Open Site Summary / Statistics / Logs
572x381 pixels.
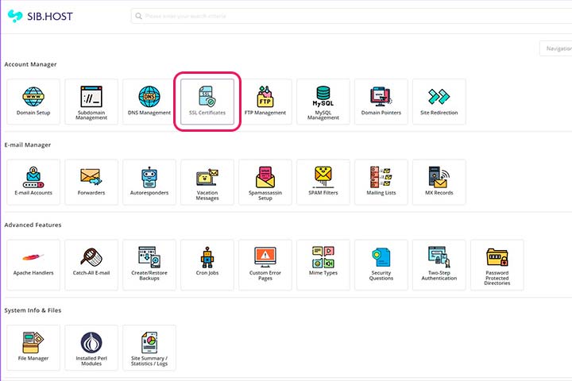click(x=149, y=348)
